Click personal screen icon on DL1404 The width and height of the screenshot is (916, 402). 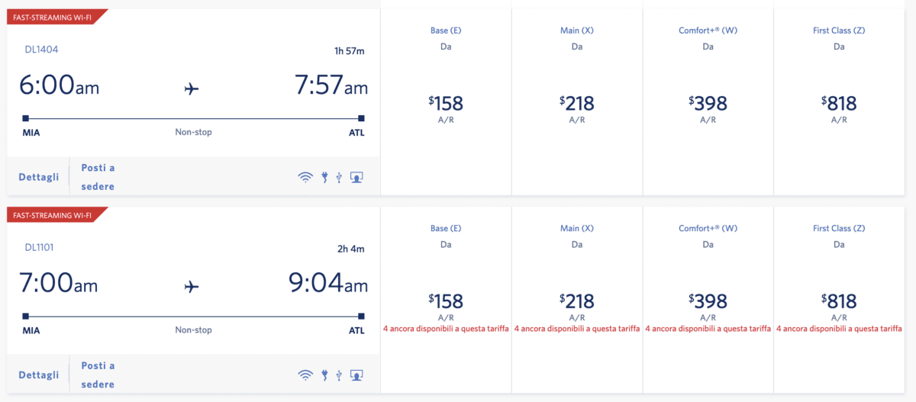(x=356, y=177)
